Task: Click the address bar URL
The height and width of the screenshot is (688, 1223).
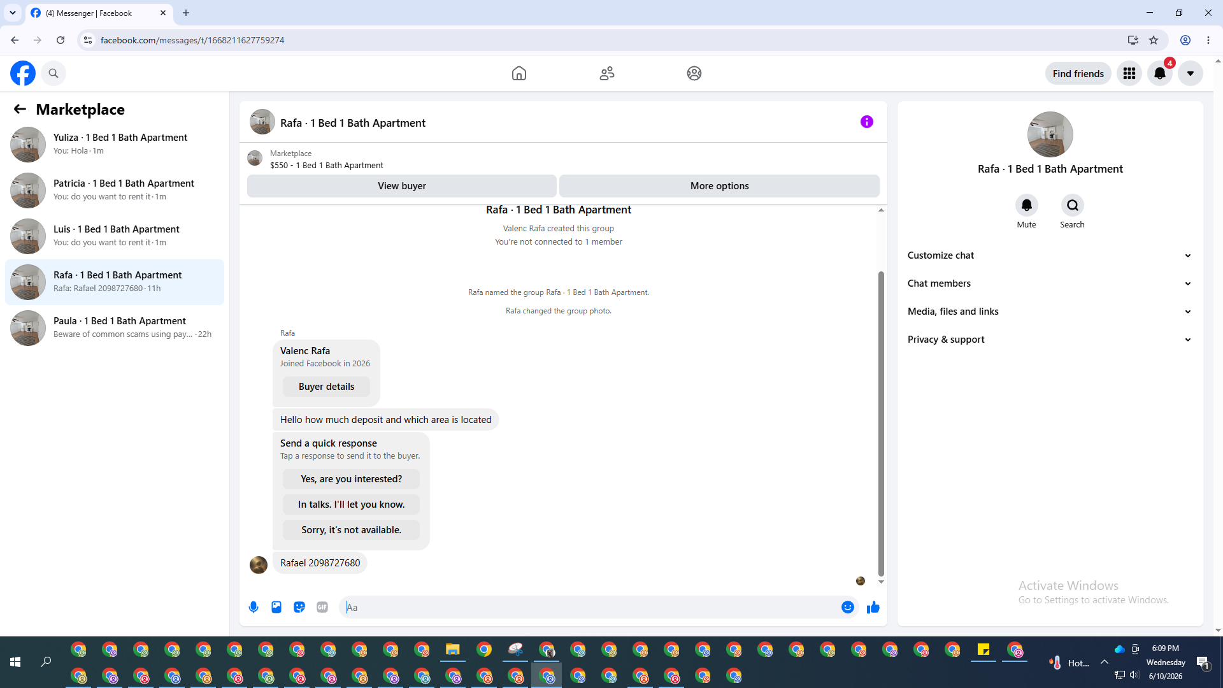Action: 192,40
